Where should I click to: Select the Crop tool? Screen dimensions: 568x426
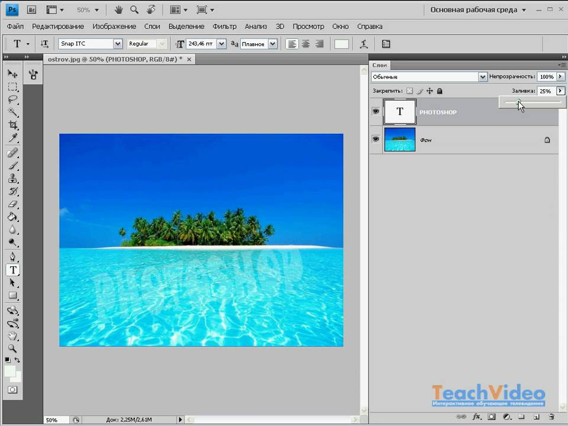click(12, 125)
